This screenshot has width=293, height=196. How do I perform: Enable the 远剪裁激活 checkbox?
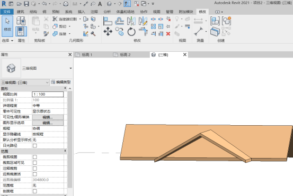coord(35,174)
